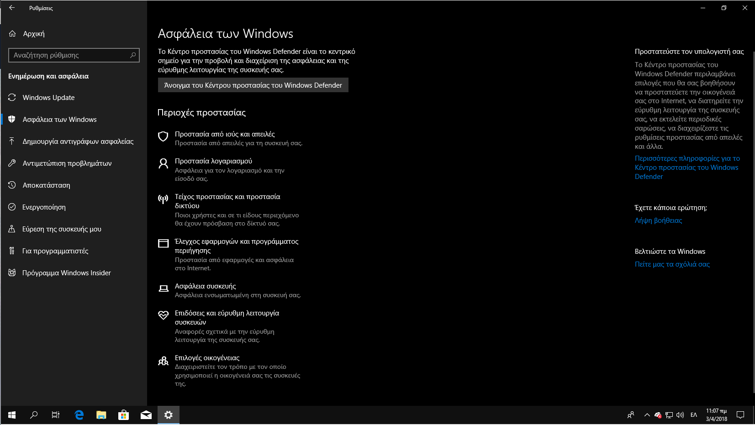
Task: Click Άνοιγμα του Κέντρου προστασίας του Windows Defender button
Action: [x=253, y=85]
